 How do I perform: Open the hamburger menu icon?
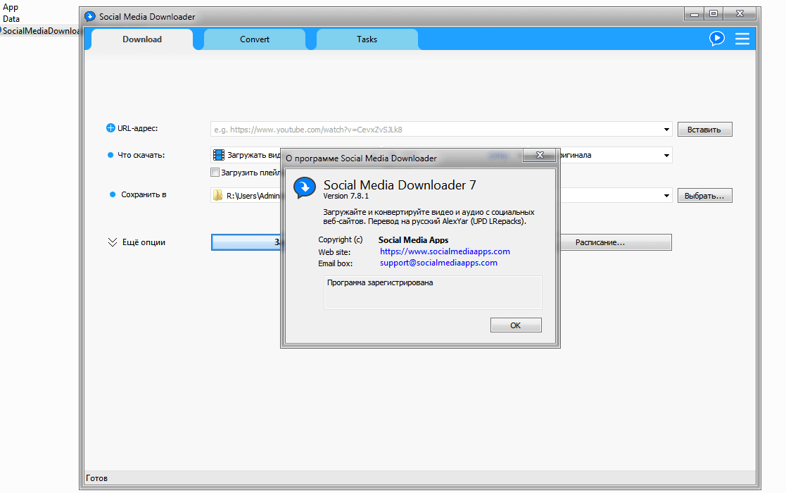[742, 39]
